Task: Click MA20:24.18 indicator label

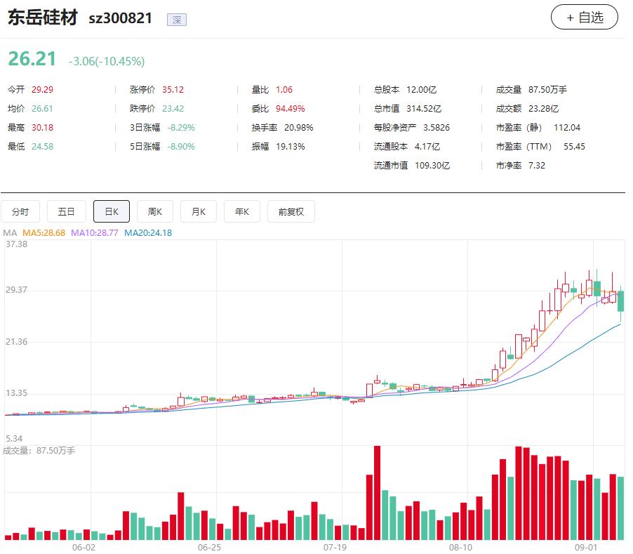Action: coord(148,233)
